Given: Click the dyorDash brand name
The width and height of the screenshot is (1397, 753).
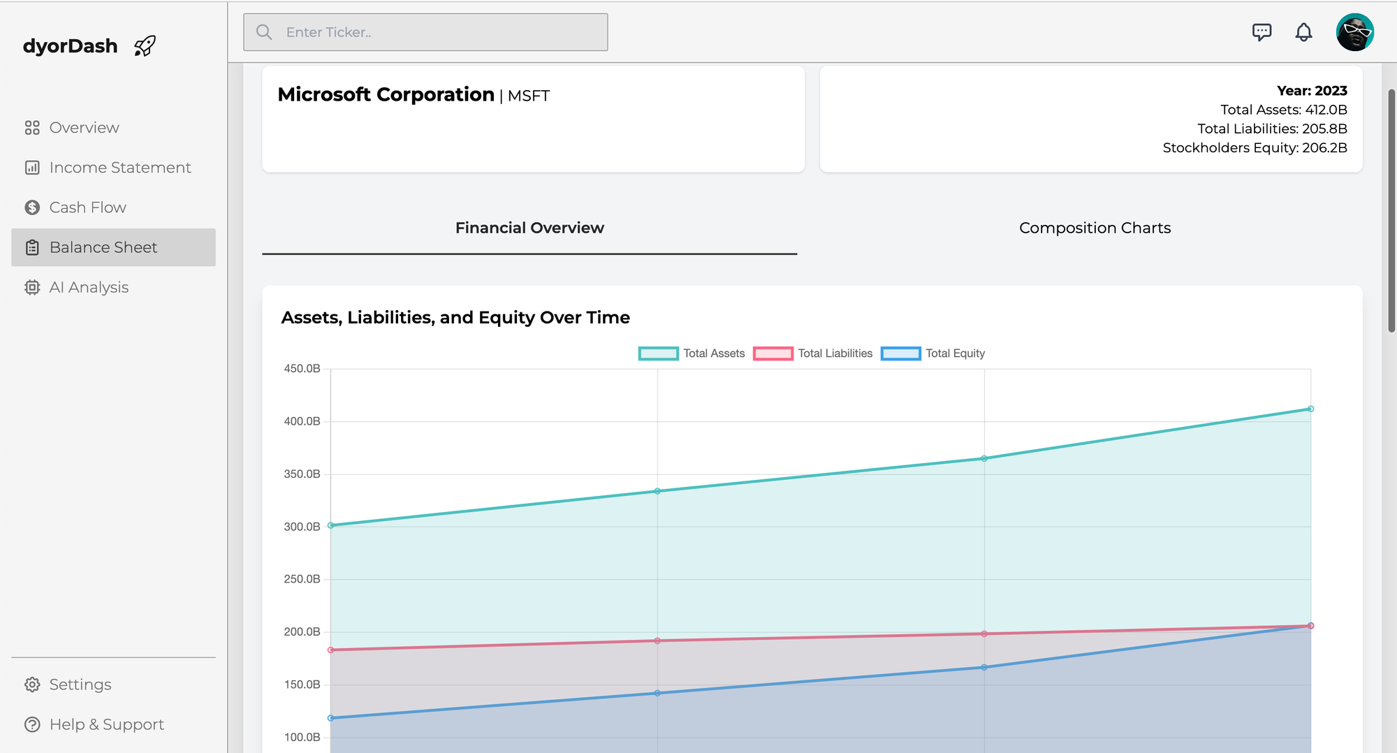Looking at the screenshot, I should 70,46.
